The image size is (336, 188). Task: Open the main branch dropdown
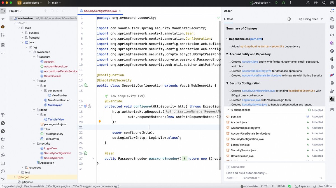click(55, 3)
